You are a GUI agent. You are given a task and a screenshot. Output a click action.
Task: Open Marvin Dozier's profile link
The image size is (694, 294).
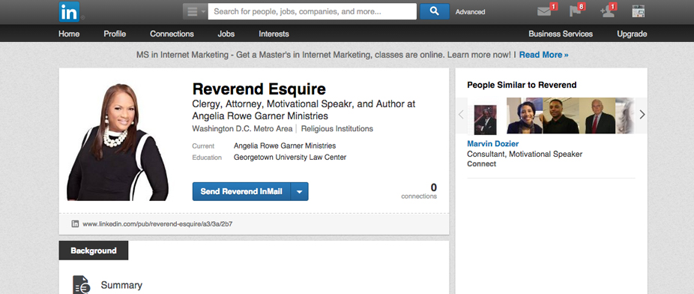tap(492, 144)
